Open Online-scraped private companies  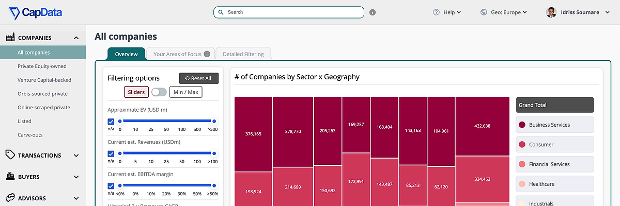click(43, 108)
